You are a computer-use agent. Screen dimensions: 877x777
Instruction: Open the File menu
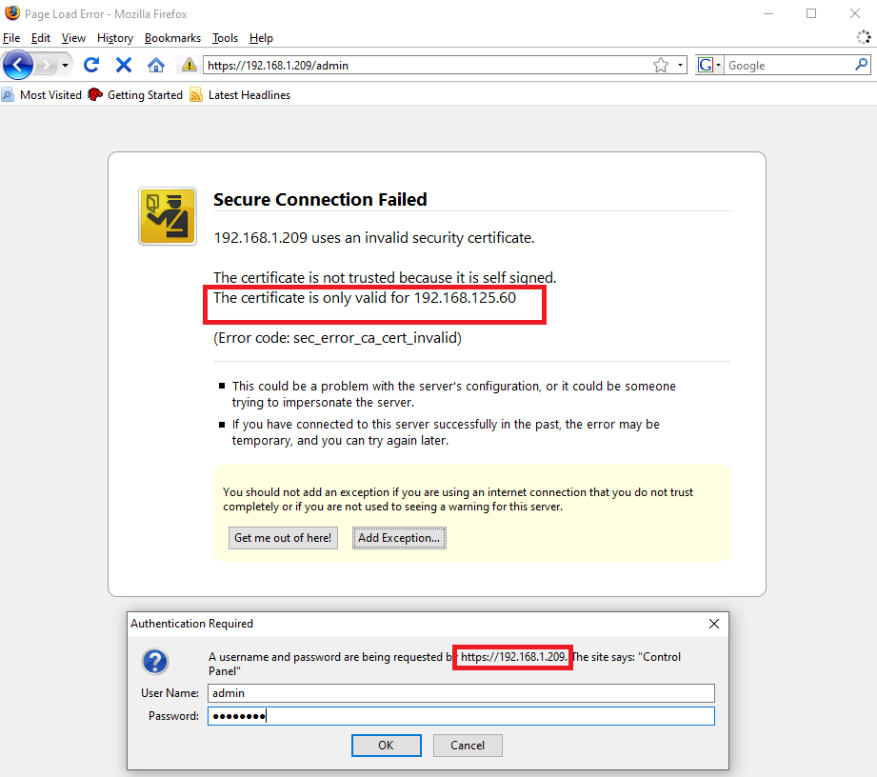tap(11, 38)
